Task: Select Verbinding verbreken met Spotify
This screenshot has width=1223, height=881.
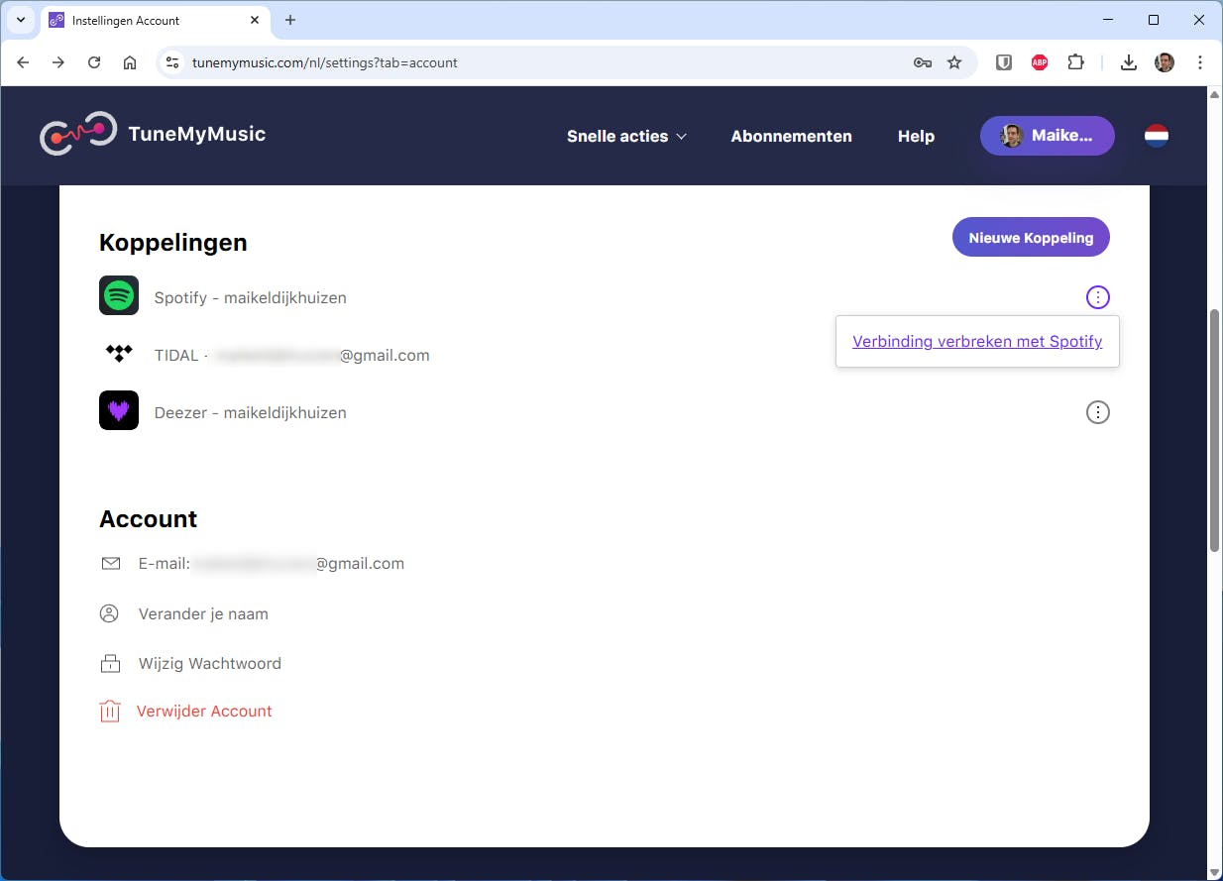Action: [977, 341]
